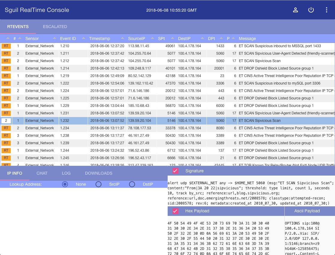Click the power/logout icon
Viewport: 335px width, 255px height.
311,10
